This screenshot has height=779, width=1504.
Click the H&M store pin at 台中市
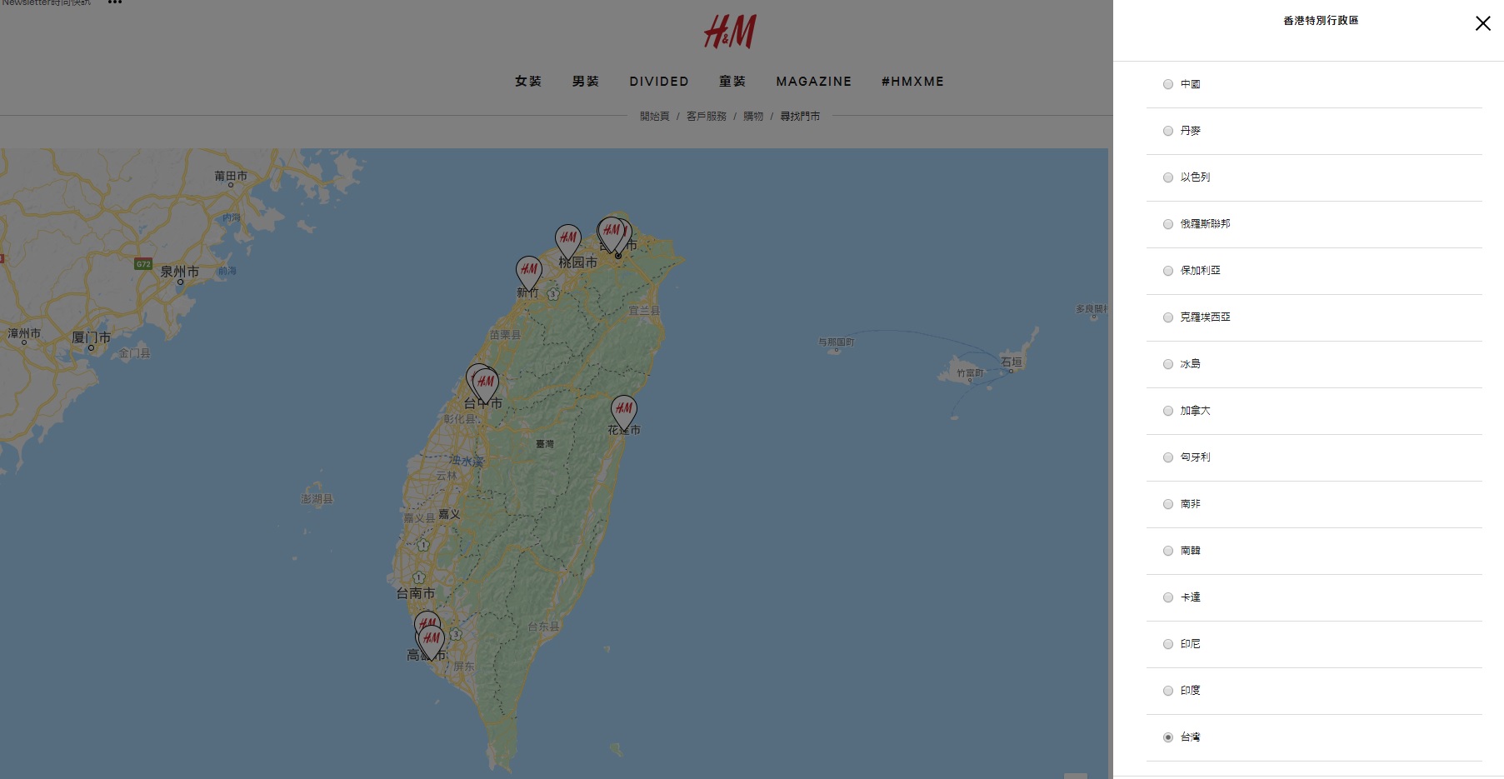tap(485, 383)
